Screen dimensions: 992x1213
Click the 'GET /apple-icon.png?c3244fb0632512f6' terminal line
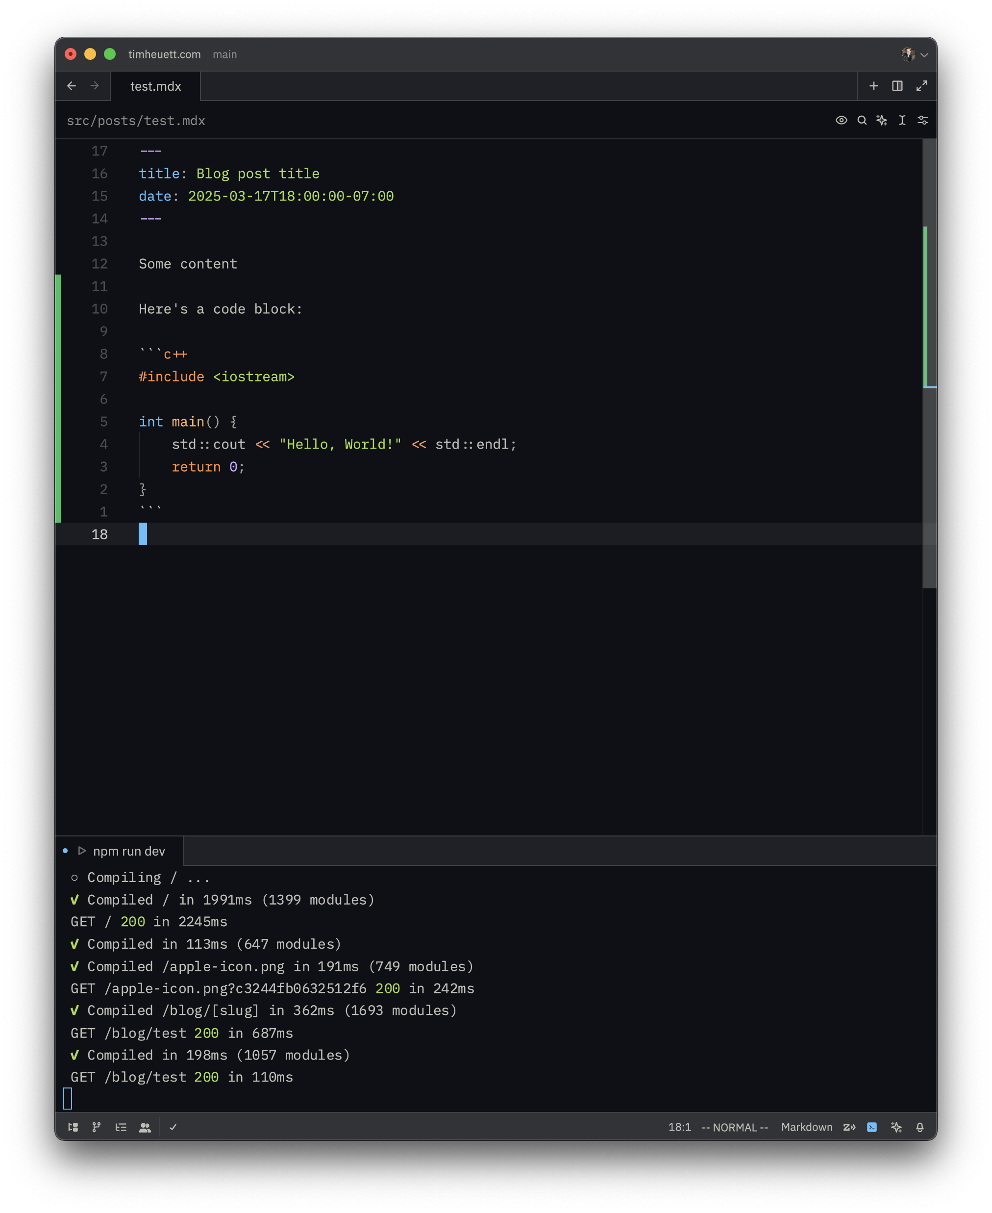pyautogui.click(x=273, y=988)
